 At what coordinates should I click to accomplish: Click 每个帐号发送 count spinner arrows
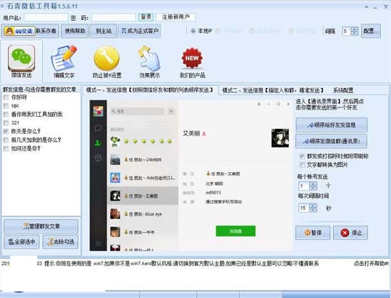tap(313, 186)
